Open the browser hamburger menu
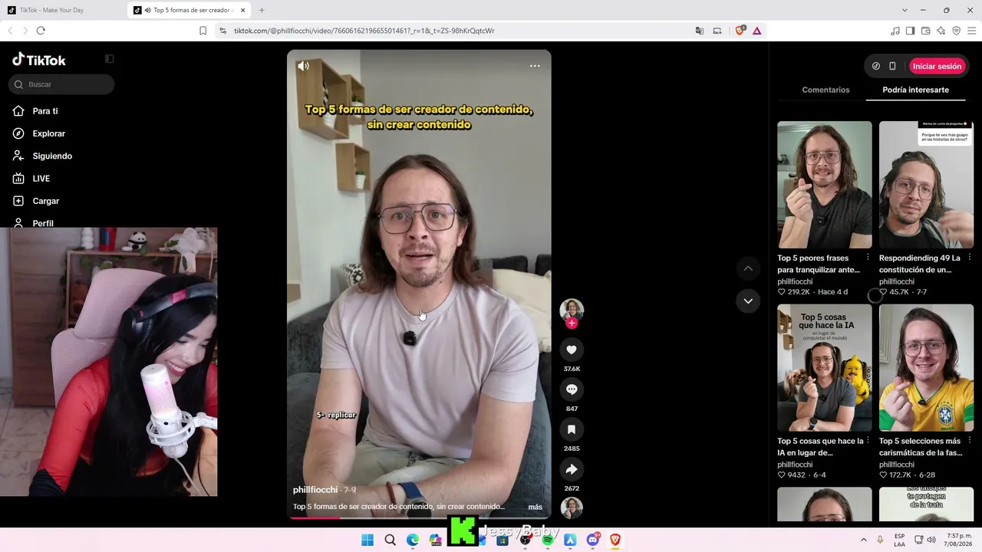This screenshot has width=982, height=552. pyautogui.click(x=972, y=31)
